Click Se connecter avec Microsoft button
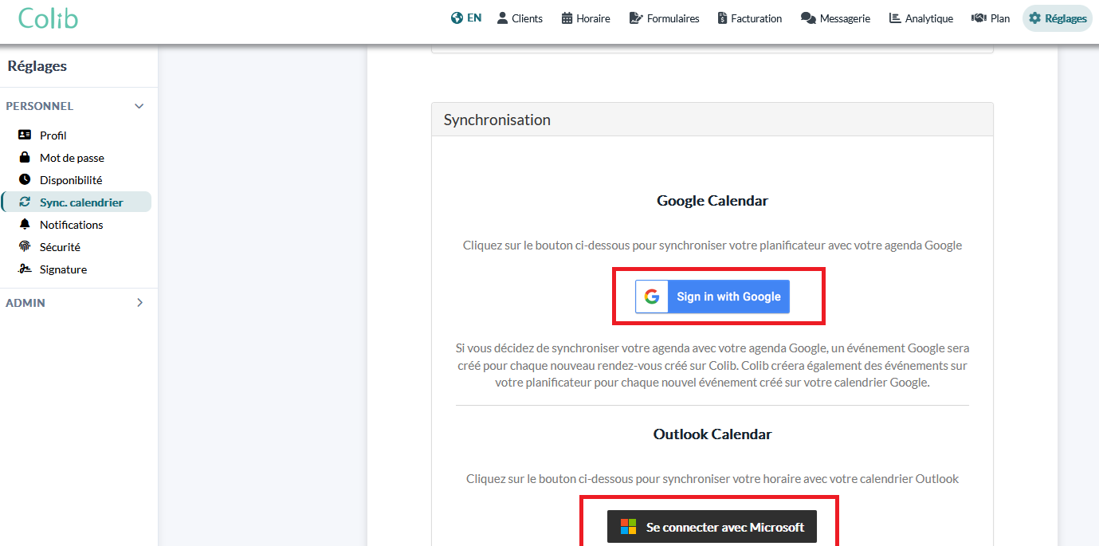 click(x=712, y=527)
